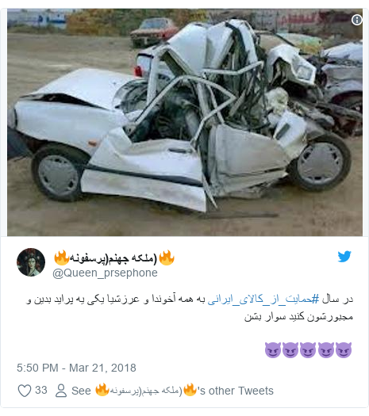Click the first line of tweet text
The image size is (369, 416).
pyautogui.click(x=190, y=300)
